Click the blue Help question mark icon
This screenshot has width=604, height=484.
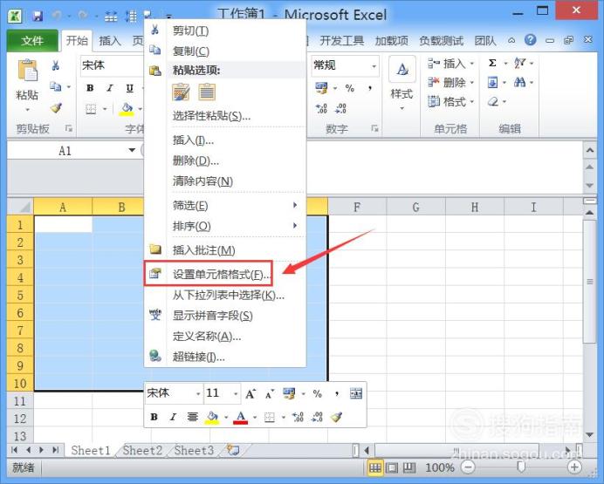(531, 40)
